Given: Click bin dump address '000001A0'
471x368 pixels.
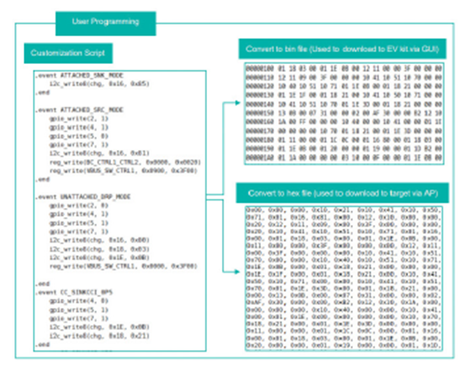Looking at the screenshot, I should point(260,157).
